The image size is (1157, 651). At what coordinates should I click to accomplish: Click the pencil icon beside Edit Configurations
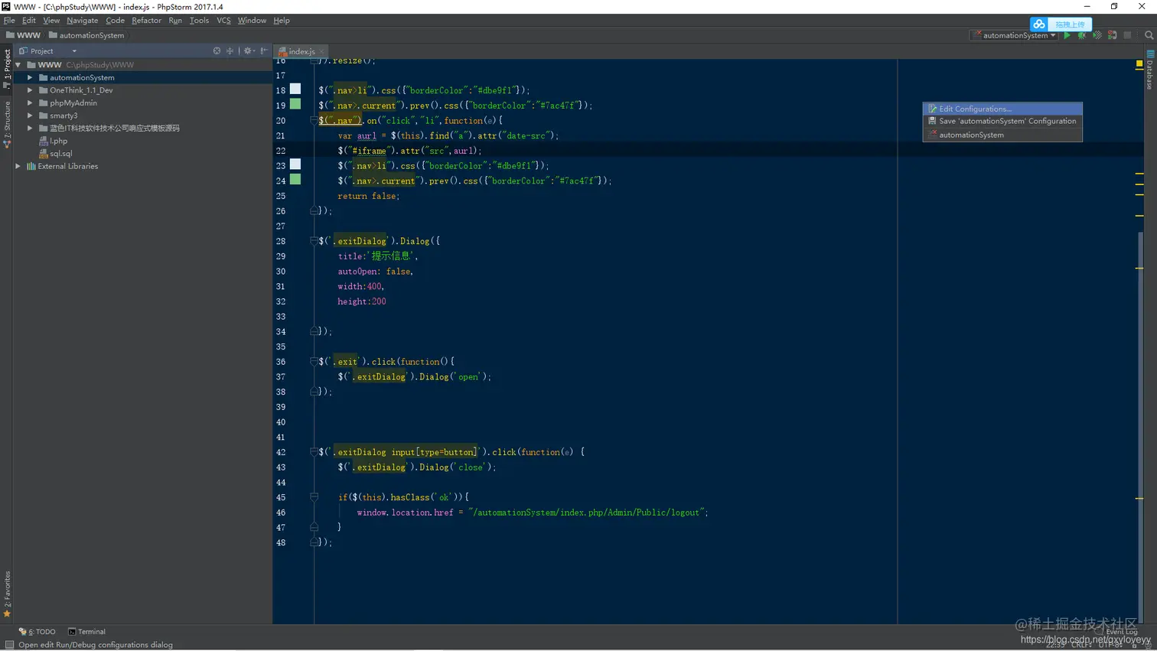tap(932, 109)
